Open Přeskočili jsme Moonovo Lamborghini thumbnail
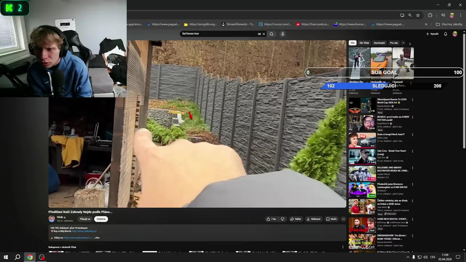The image size is (466, 262). [362, 190]
